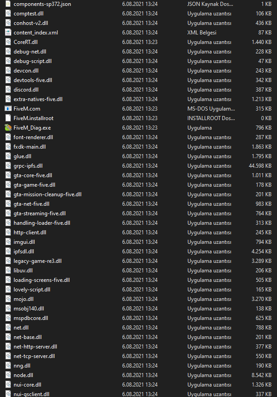Screen dimensions: 277x397
Task: Select the nui-gsclient.dll file name
Action: (32, 394)
